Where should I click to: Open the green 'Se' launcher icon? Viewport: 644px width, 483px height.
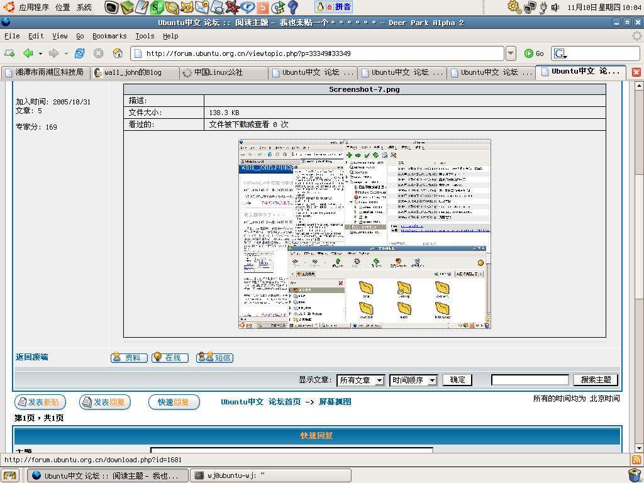[157, 7]
